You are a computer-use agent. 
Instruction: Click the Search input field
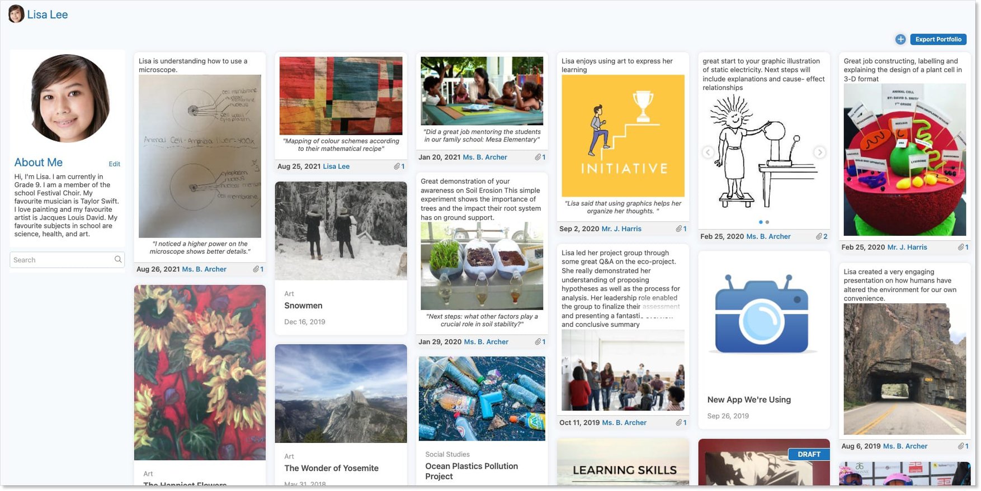67,260
